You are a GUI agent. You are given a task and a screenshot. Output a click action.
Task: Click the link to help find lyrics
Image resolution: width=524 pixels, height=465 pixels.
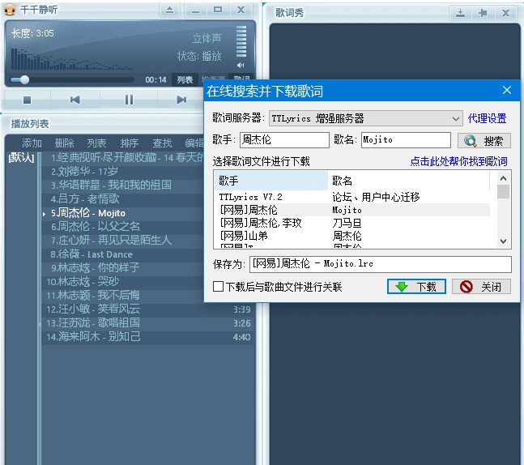coord(458,161)
